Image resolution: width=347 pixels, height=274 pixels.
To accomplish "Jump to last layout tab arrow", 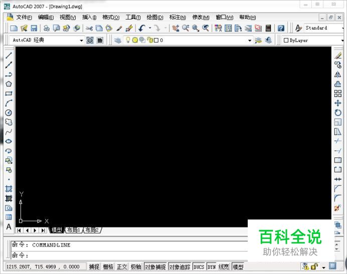I will (43, 230).
